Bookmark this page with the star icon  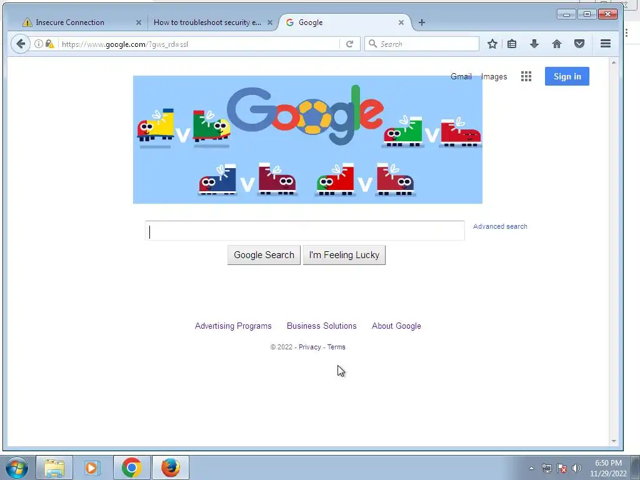[x=492, y=44]
